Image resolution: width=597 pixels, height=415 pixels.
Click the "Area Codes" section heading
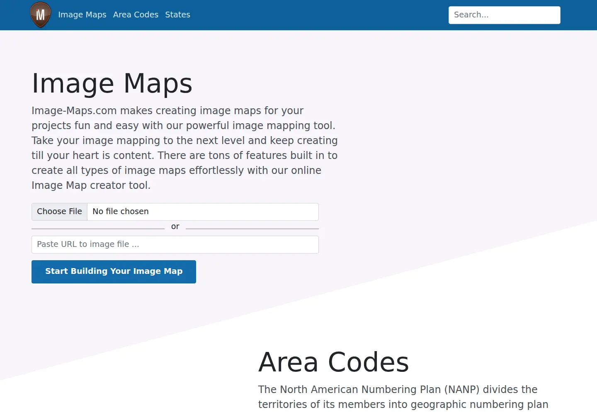[334, 362]
